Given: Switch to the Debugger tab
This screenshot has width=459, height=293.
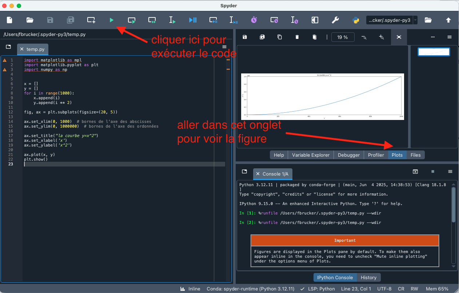Looking at the screenshot, I should pyautogui.click(x=349, y=155).
